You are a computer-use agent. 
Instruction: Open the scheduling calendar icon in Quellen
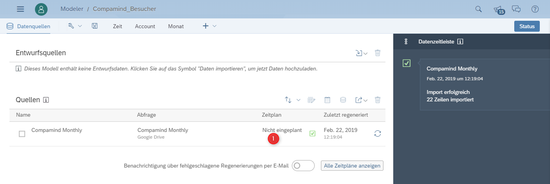[x=327, y=100]
